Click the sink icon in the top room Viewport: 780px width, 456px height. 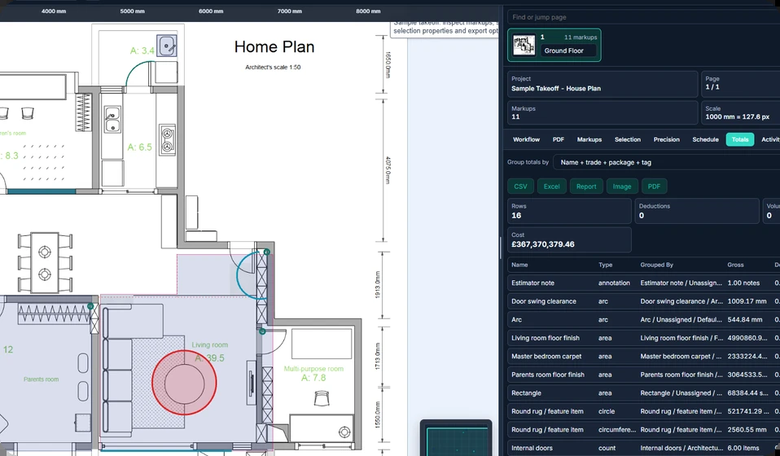[x=167, y=46]
